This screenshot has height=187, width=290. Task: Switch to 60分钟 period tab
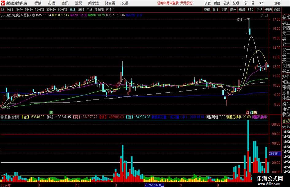[63, 10]
